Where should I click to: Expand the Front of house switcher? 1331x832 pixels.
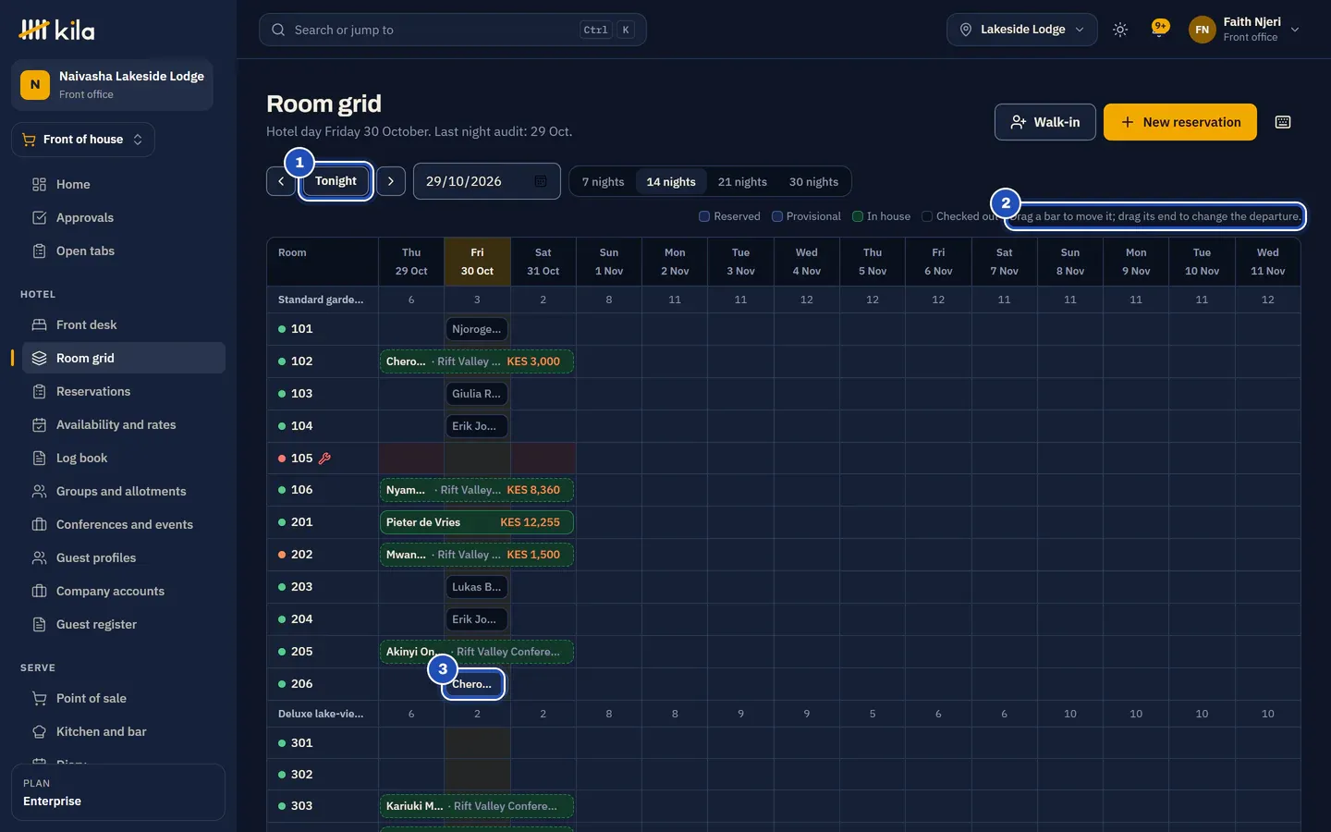point(83,140)
